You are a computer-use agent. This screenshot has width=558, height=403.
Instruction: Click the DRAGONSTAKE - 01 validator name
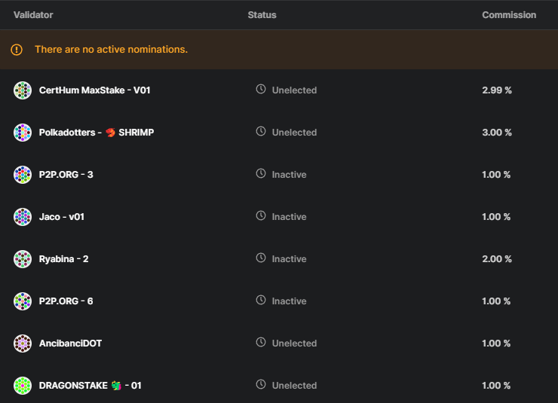(x=90, y=386)
